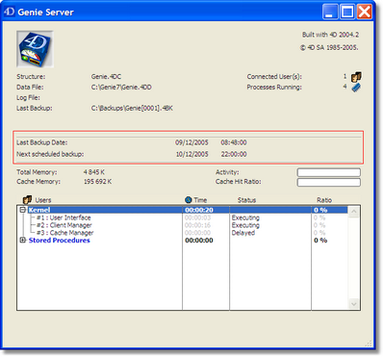This screenshot has height=357, width=383.
Task: Click the Kernel ratio 0 % value
Action: [x=320, y=210]
